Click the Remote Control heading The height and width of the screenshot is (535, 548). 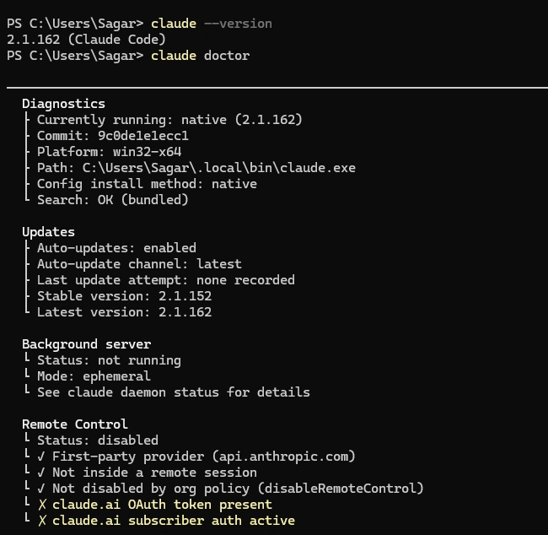coord(75,424)
